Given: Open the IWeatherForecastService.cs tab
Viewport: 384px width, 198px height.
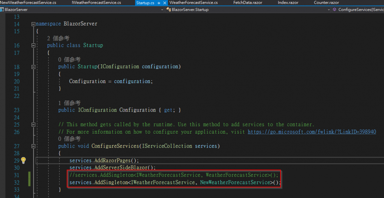Looking at the screenshot, I should pos(96,3).
